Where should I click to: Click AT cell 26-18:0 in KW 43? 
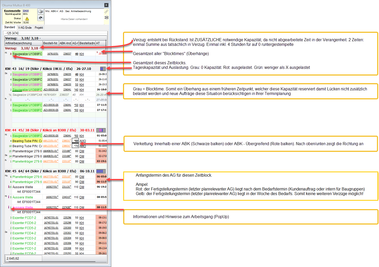tap(101, 90)
